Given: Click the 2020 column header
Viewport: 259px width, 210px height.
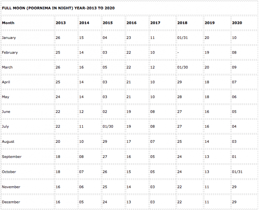Looking at the screenshot, I should click(x=237, y=23).
